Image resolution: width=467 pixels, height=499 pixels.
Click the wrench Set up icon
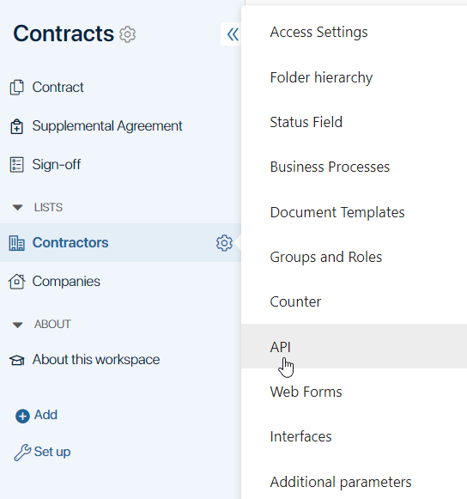[22, 453]
